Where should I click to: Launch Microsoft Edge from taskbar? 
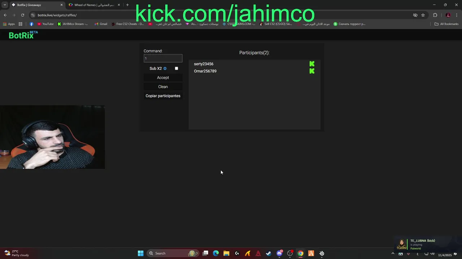coord(216,253)
